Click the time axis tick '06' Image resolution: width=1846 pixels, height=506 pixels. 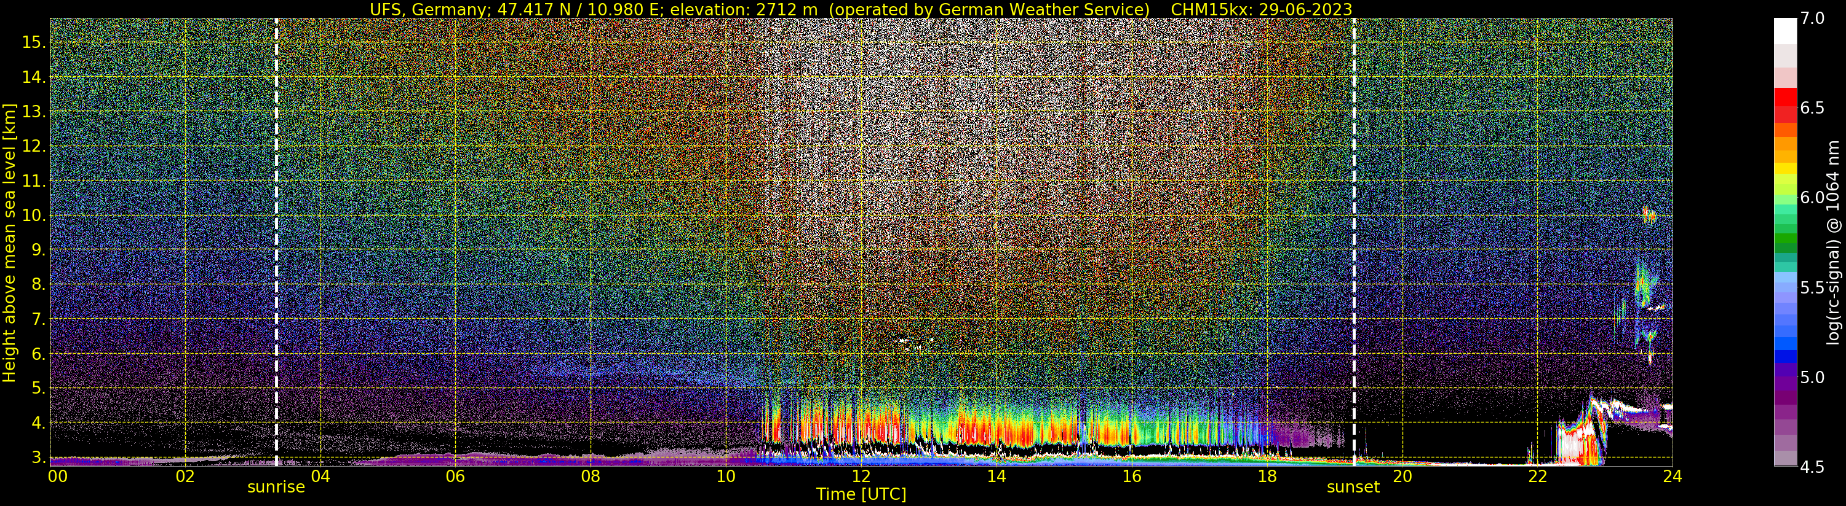[455, 476]
